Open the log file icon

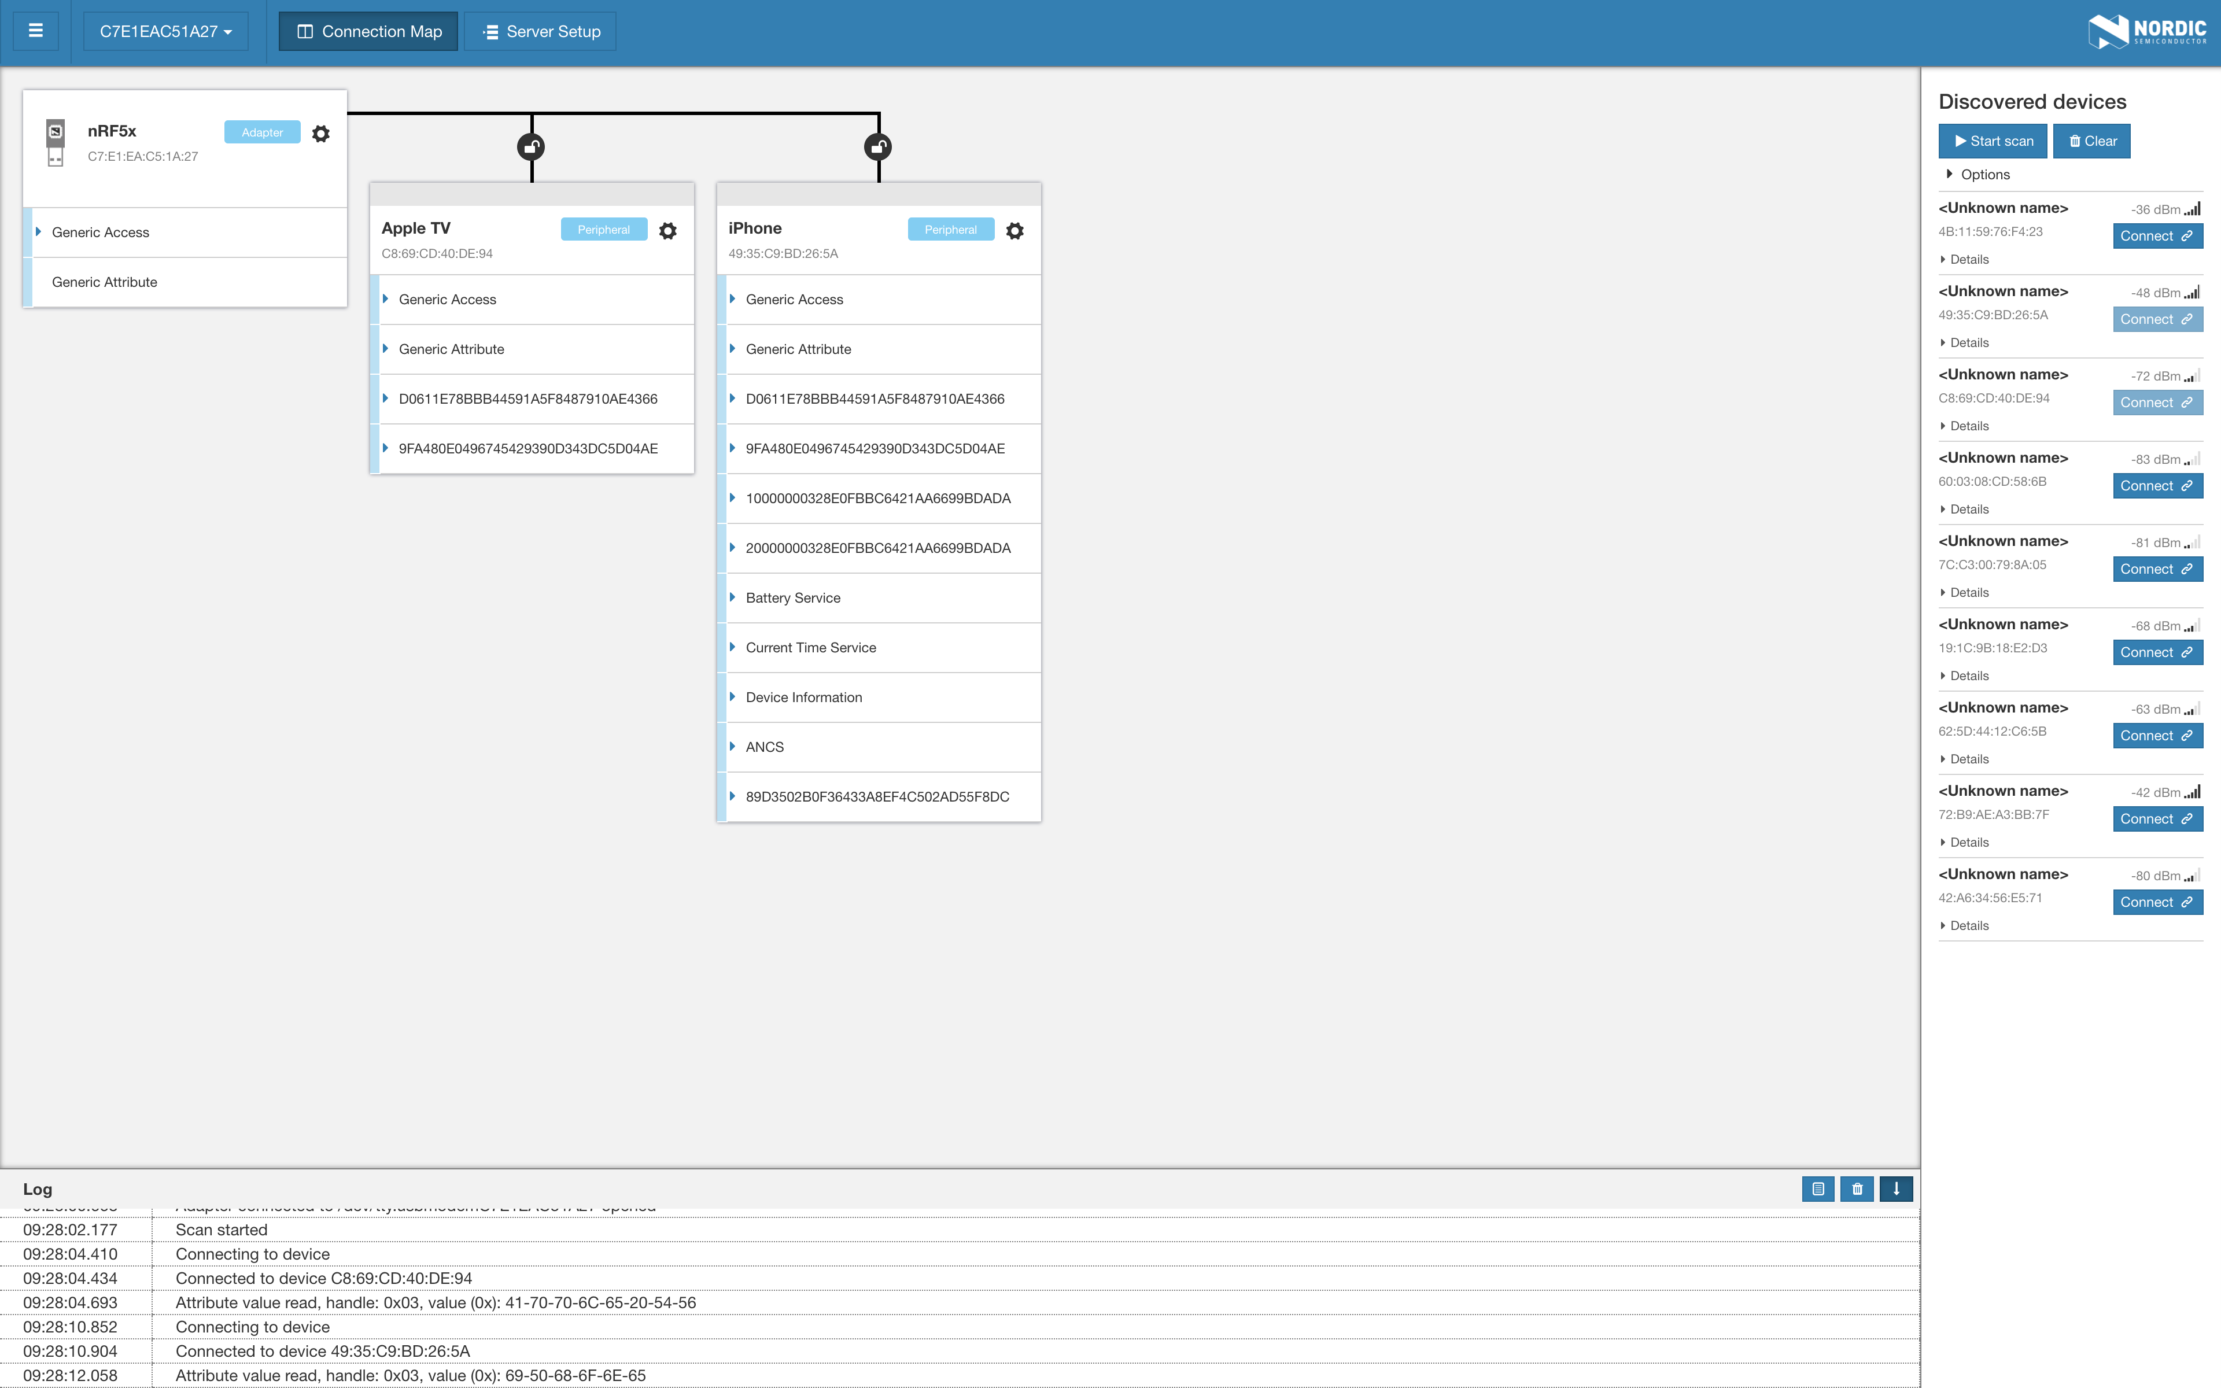tap(1817, 1189)
